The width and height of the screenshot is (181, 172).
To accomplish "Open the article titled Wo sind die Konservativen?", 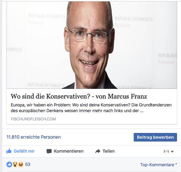I will click(79, 96).
